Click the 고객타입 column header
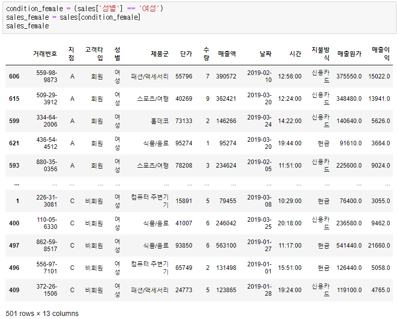This screenshot has width=398, height=319. click(x=94, y=54)
